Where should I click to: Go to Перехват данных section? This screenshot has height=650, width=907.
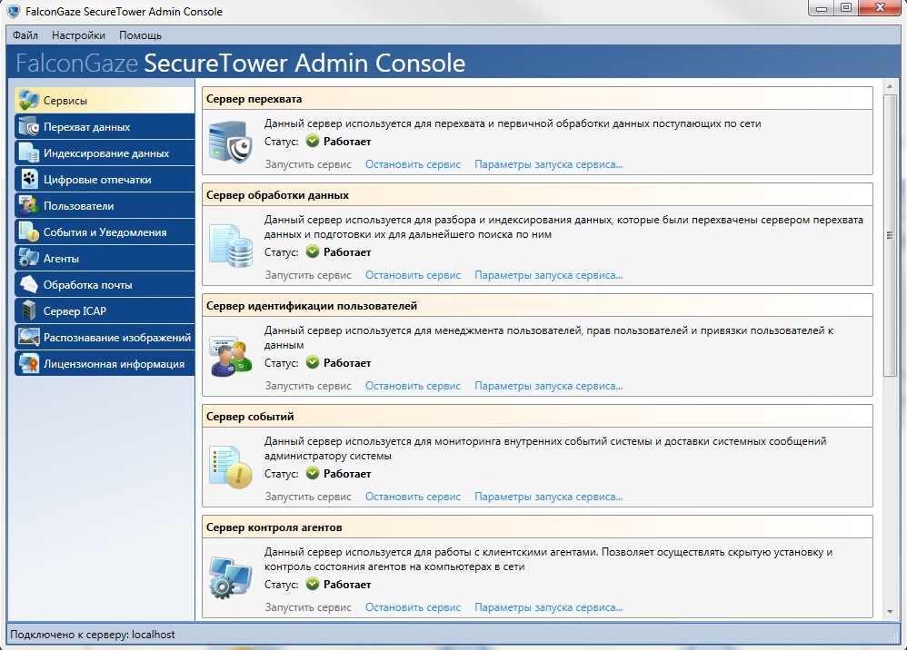coord(105,126)
